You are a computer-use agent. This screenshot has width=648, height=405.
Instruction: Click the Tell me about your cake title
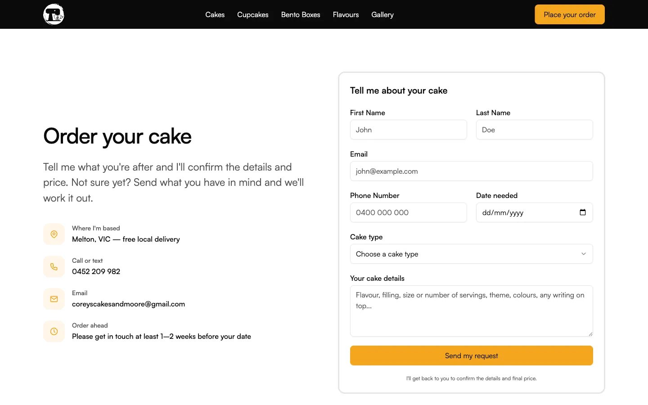(399, 90)
